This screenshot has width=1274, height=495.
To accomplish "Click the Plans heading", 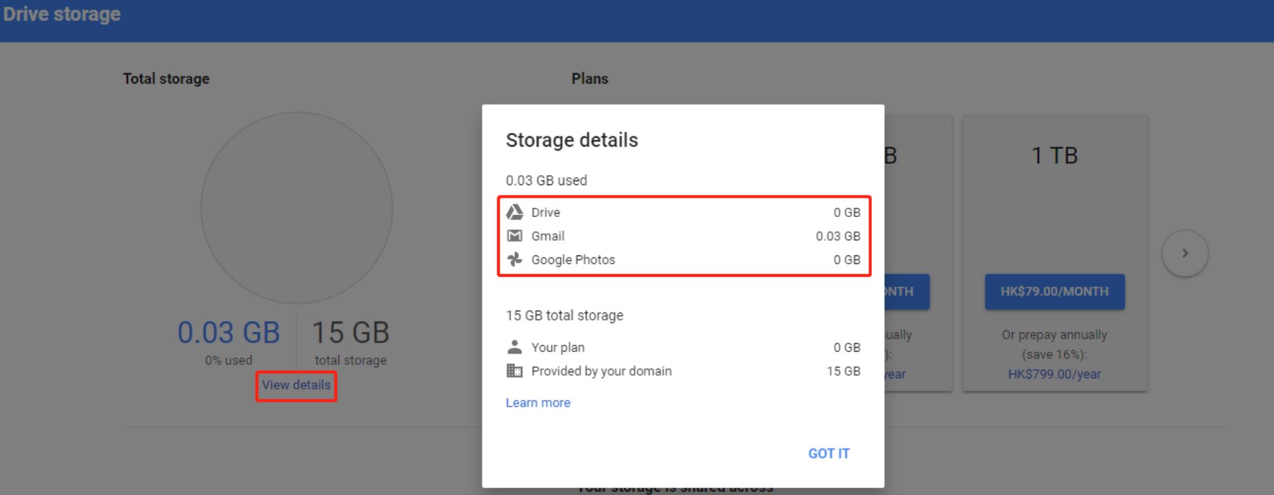I will (590, 78).
